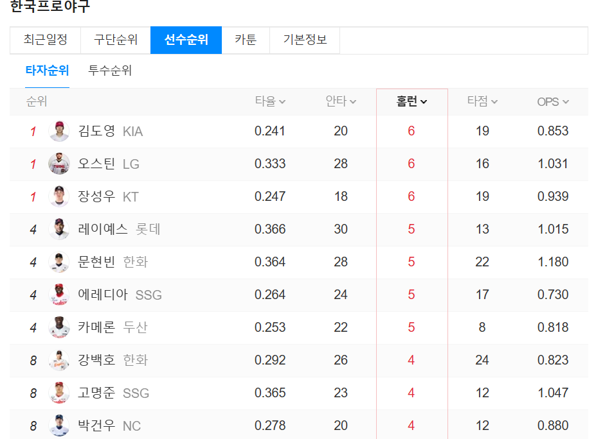Go to the 기본정보 tab
This screenshot has height=439, width=596.
coord(305,40)
